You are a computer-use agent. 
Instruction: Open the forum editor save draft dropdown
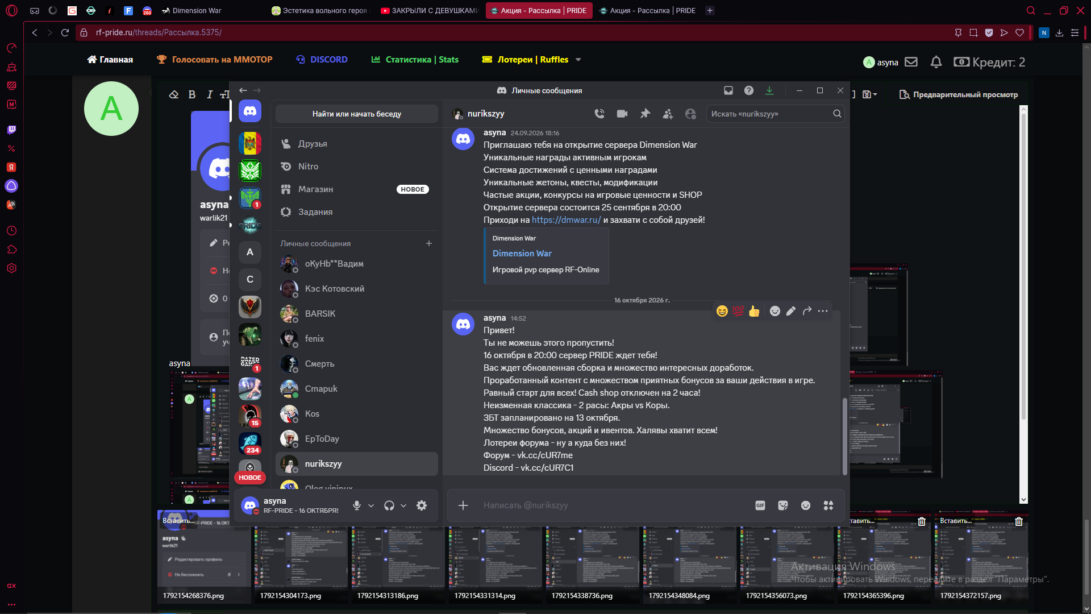tap(870, 94)
